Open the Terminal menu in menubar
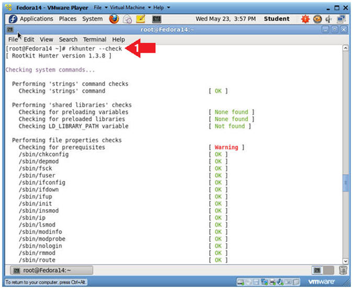 pos(95,40)
